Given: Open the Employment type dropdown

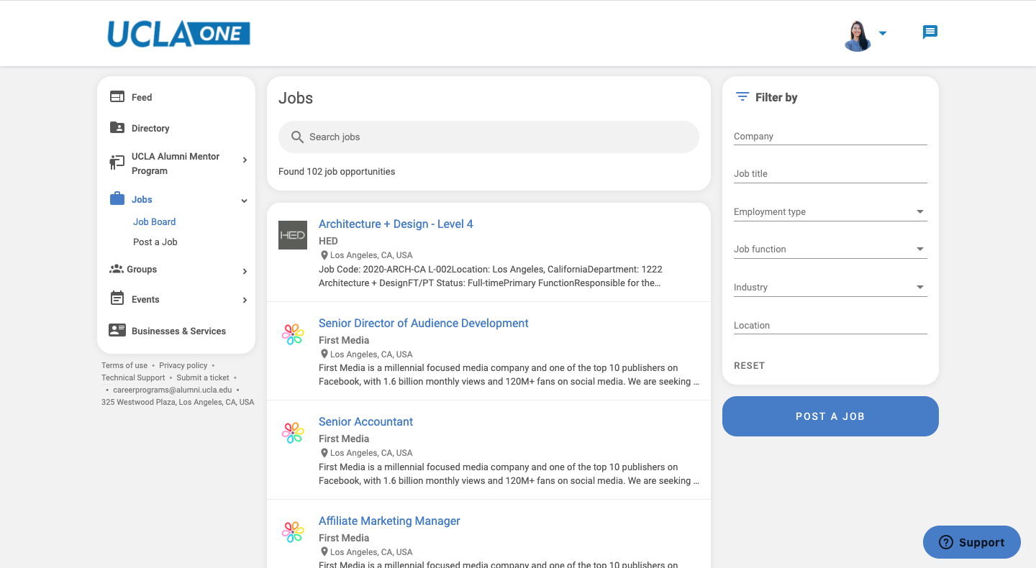Looking at the screenshot, I should coord(830,211).
